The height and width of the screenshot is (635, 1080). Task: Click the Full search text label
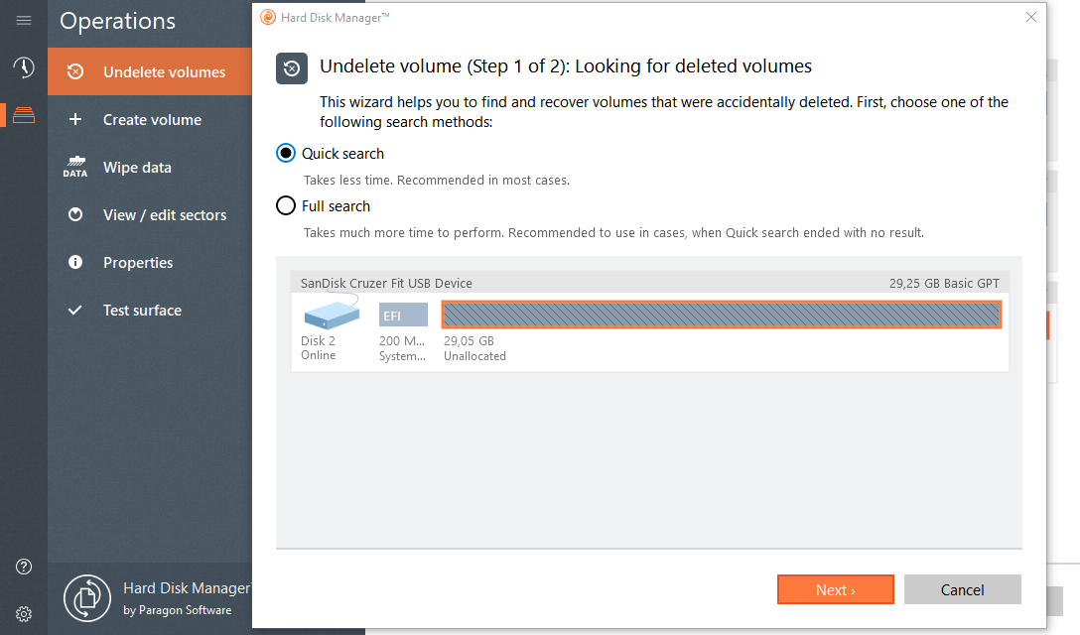(337, 206)
